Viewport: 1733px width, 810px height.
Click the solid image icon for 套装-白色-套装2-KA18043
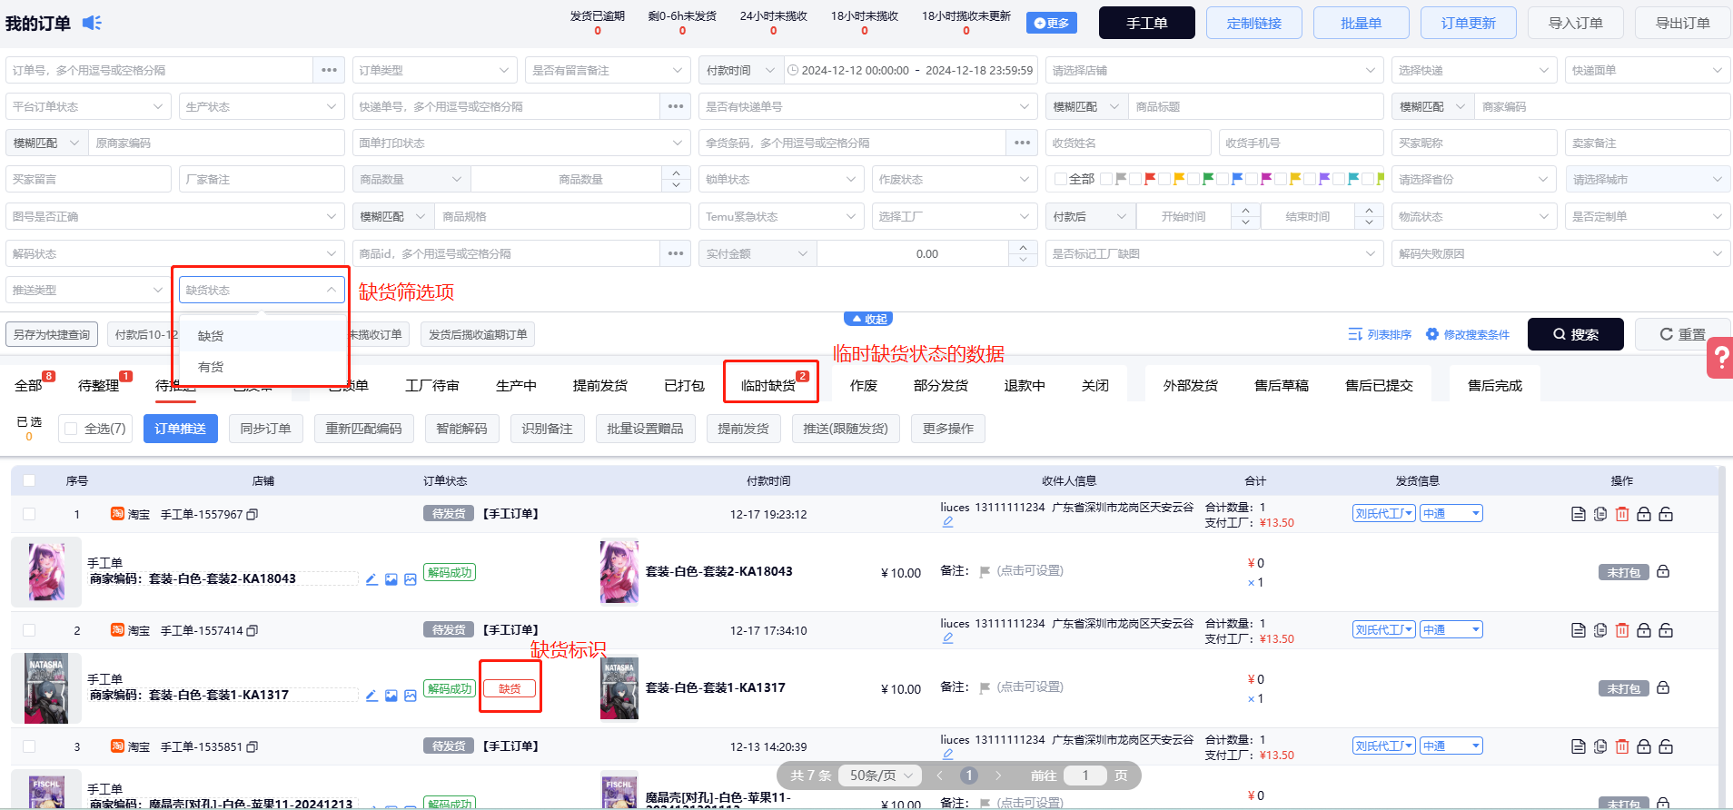pyautogui.click(x=391, y=579)
